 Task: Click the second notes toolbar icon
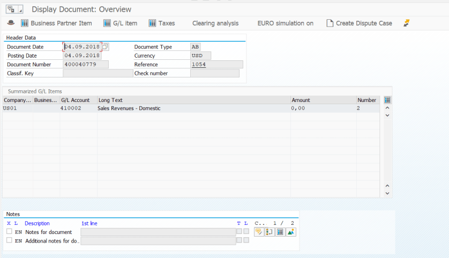tap(270, 232)
